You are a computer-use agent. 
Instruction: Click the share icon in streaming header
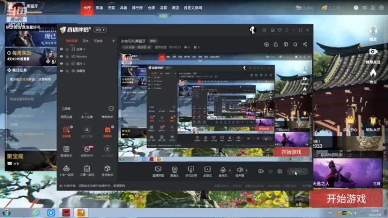coord(305,45)
